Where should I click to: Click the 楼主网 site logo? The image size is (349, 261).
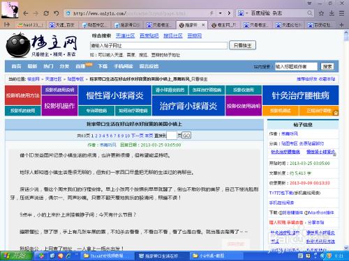coord(41,45)
